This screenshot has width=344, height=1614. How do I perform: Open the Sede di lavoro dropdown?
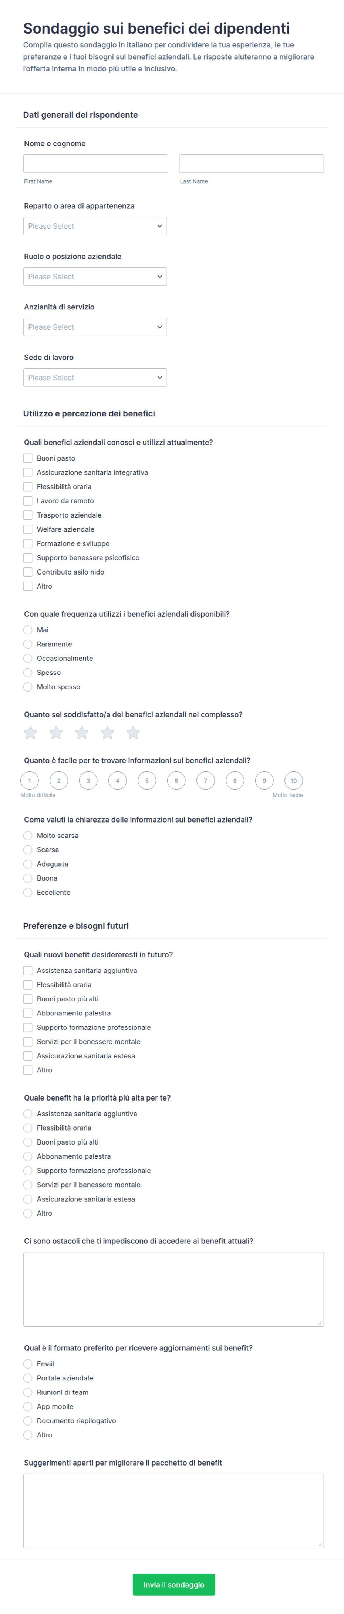(x=95, y=378)
